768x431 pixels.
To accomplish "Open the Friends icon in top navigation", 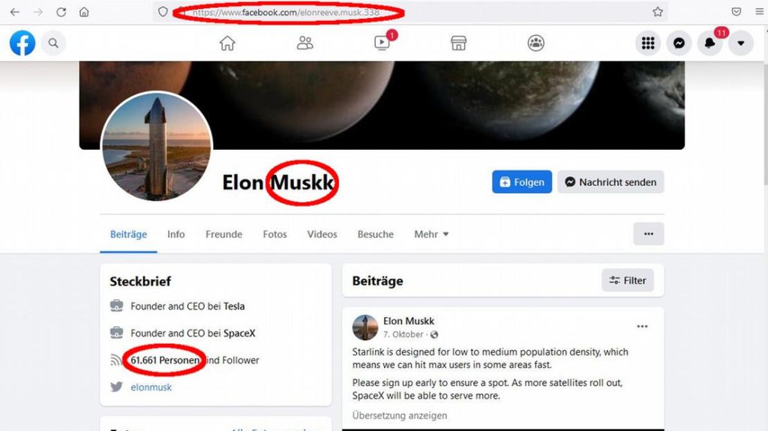I will pyautogui.click(x=304, y=43).
